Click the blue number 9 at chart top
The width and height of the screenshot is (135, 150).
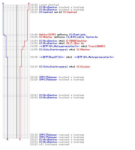(3, 4)
